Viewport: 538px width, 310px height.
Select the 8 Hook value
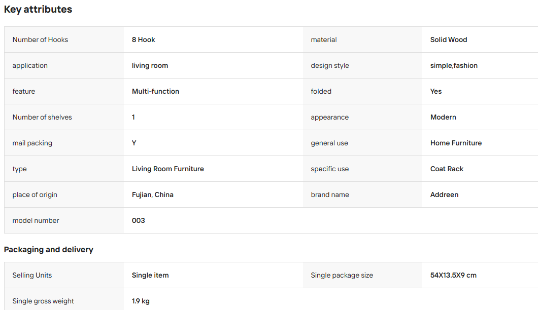[x=144, y=40]
